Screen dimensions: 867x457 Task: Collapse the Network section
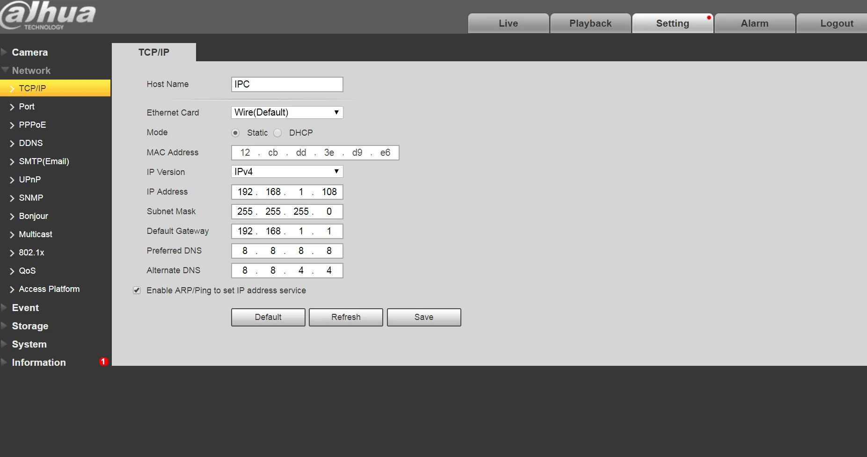(x=31, y=71)
